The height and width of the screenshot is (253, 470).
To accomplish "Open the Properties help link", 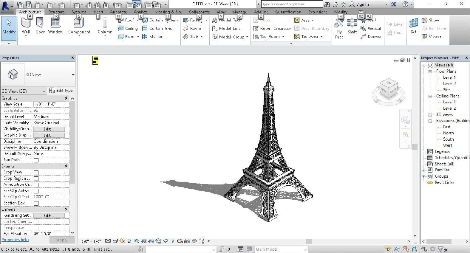I will click(15, 240).
